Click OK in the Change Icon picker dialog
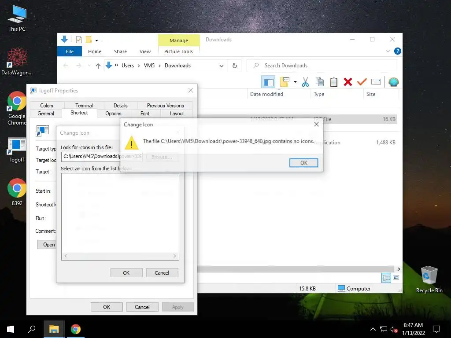This screenshot has width=451, height=338. tap(126, 273)
